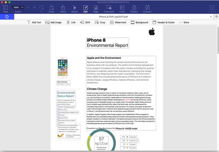Click the Apple and the Environment heading
This screenshot has width=219, height=152.
click(x=104, y=58)
